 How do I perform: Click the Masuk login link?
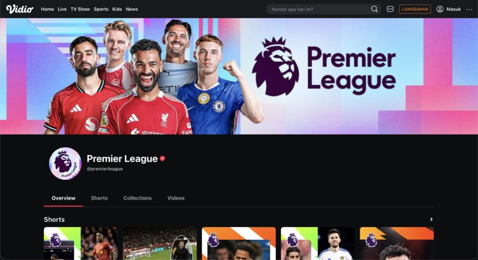click(x=454, y=9)
